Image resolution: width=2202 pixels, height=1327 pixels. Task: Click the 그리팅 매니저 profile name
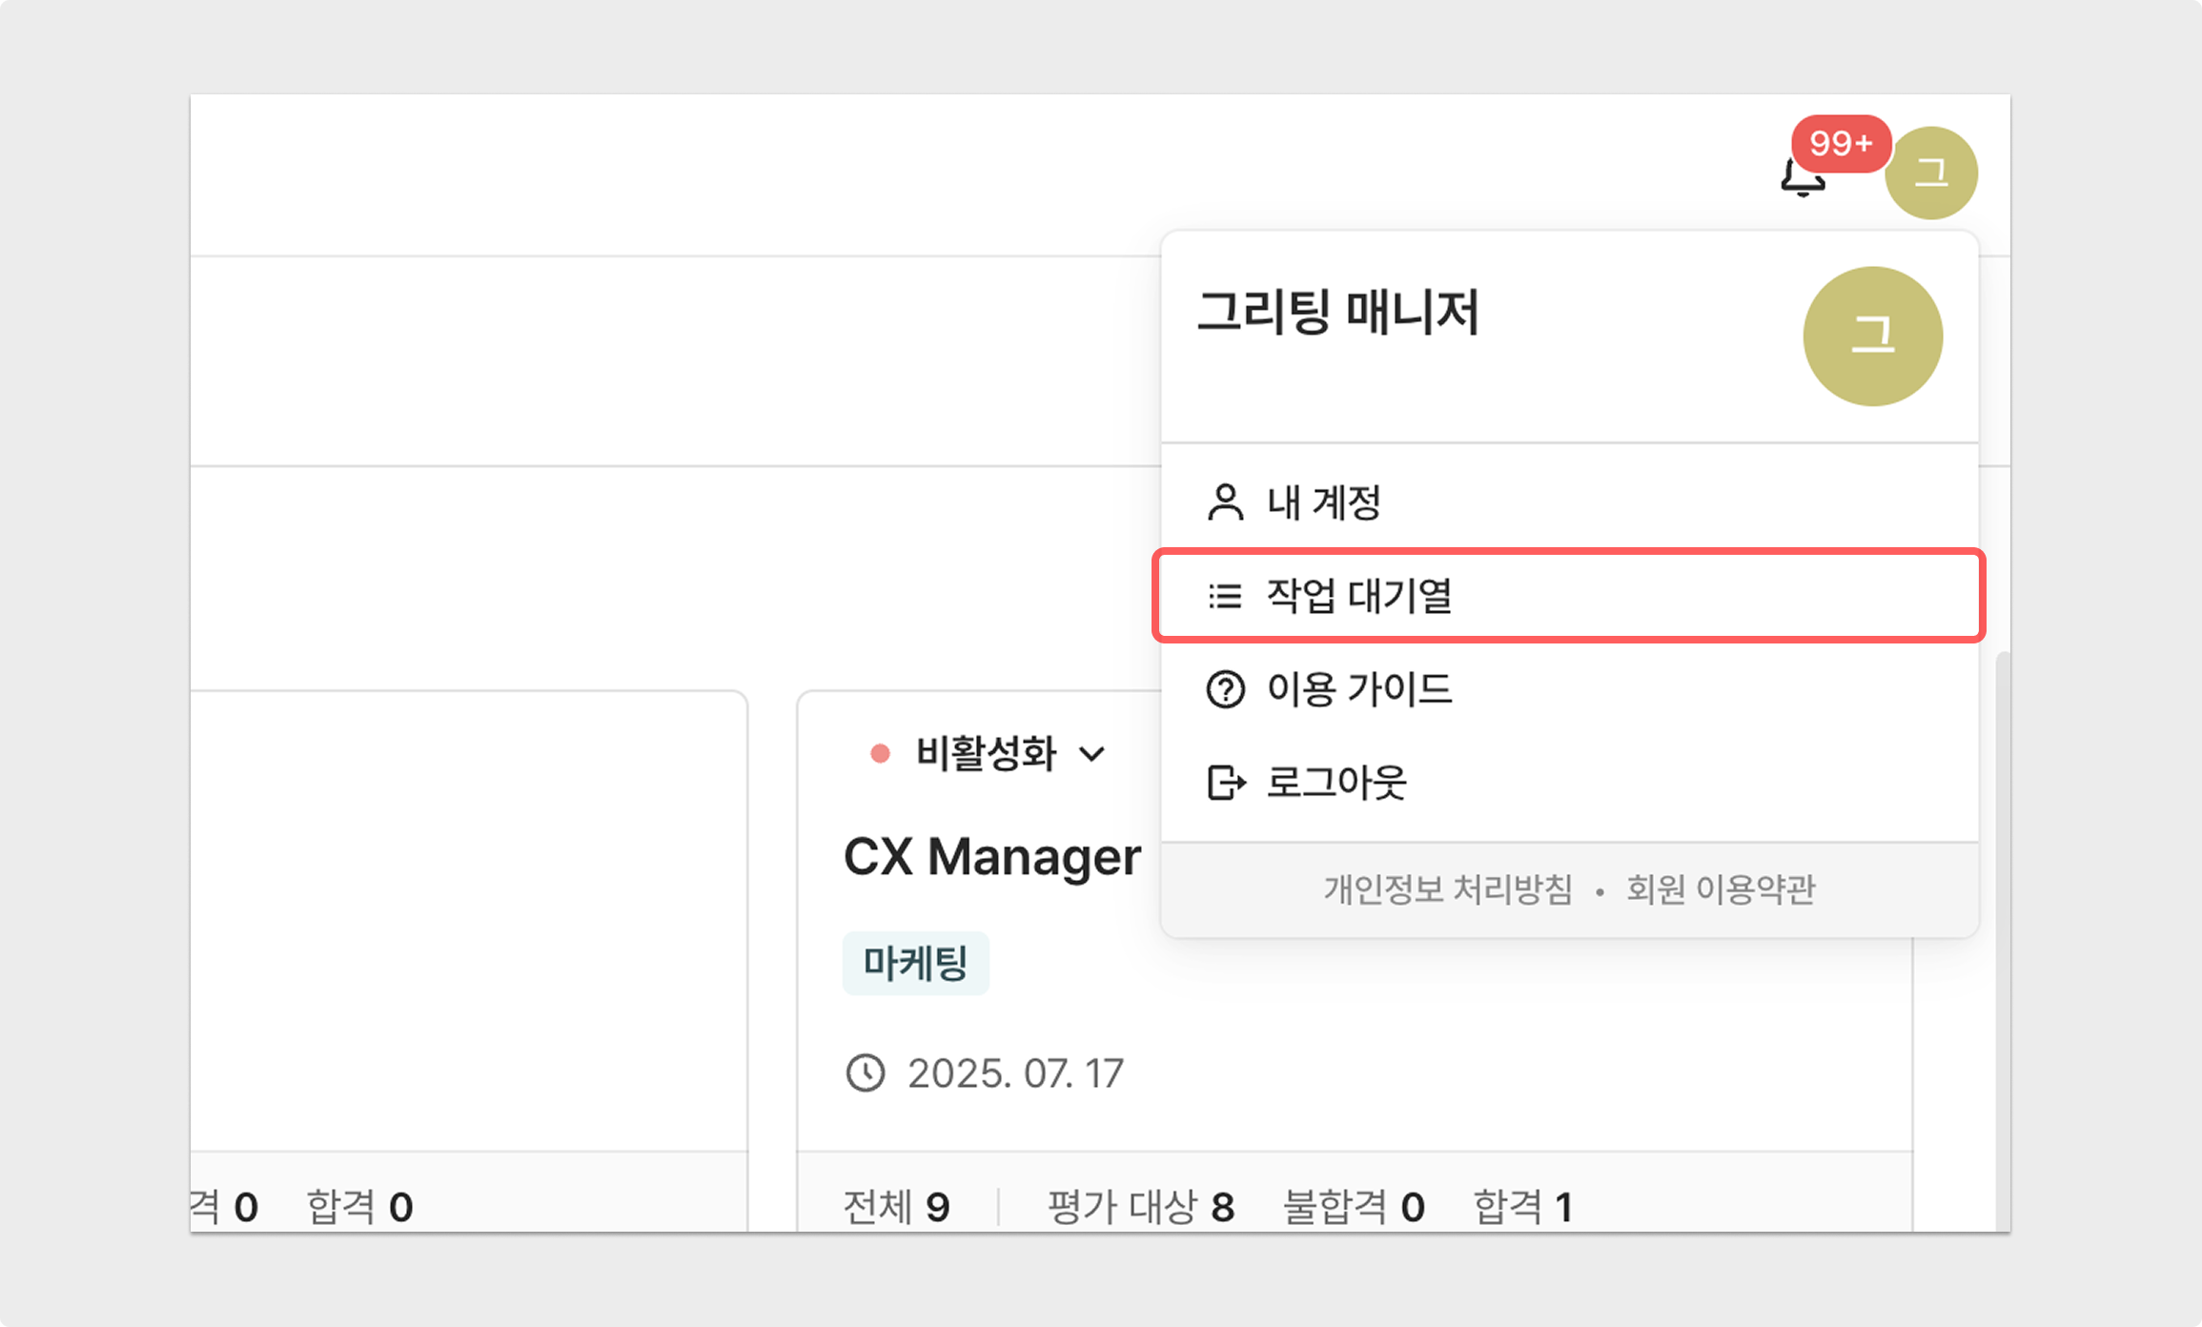[1337, 312]
